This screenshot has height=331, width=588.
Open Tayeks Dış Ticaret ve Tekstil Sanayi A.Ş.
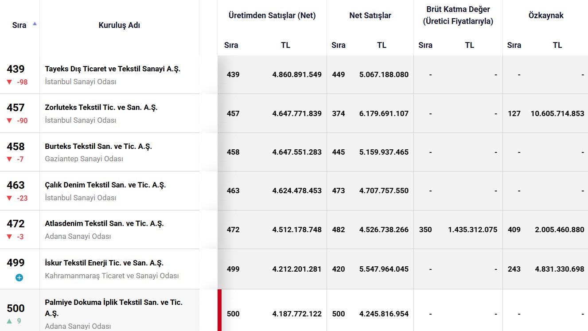pyautogui.click(x=113, y=69)
